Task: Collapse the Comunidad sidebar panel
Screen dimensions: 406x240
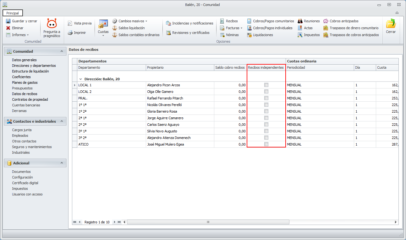Action: (61, 51)
